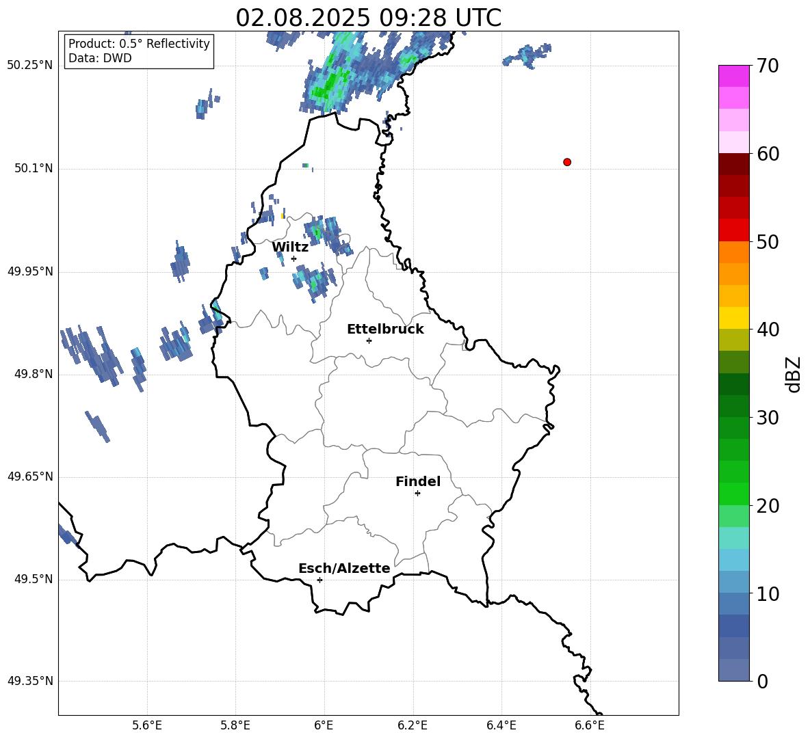Click the title 02.08.2025 09:28 UTC
The width and height of the screenshot is (810, 739).
pos(368,18)
